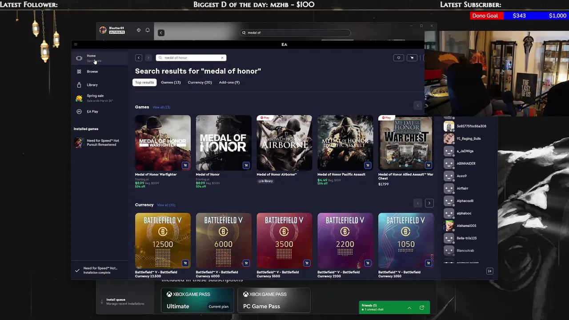
Task: Click EA search field with medal of honor
Action: pos(190,58)
